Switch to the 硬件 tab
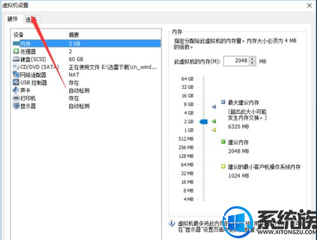Screen dimensions: 317x240 13,19
